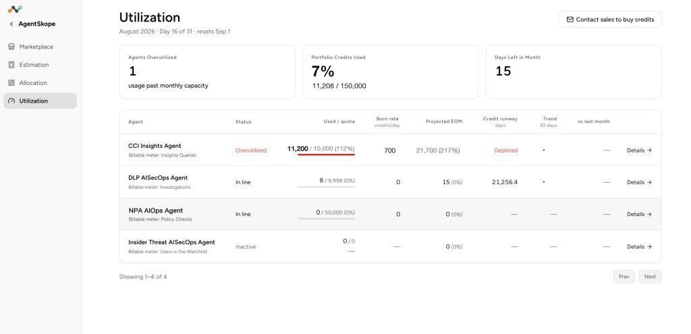Image resolution: width=691 pixels, height=334 pixels.
Task: Click the Agents Overutilized summary card
Action: pos(207,72)
